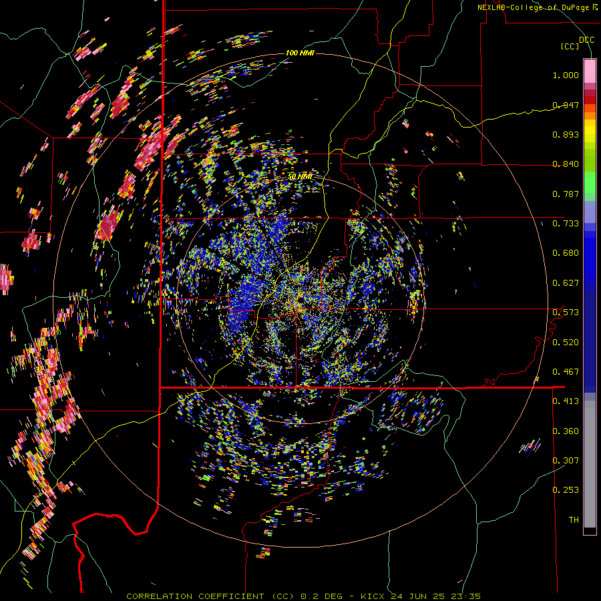This screenshot has width=601, height=601.
Task: Pick the gray color bar segment
Action: tap(590, 464)
